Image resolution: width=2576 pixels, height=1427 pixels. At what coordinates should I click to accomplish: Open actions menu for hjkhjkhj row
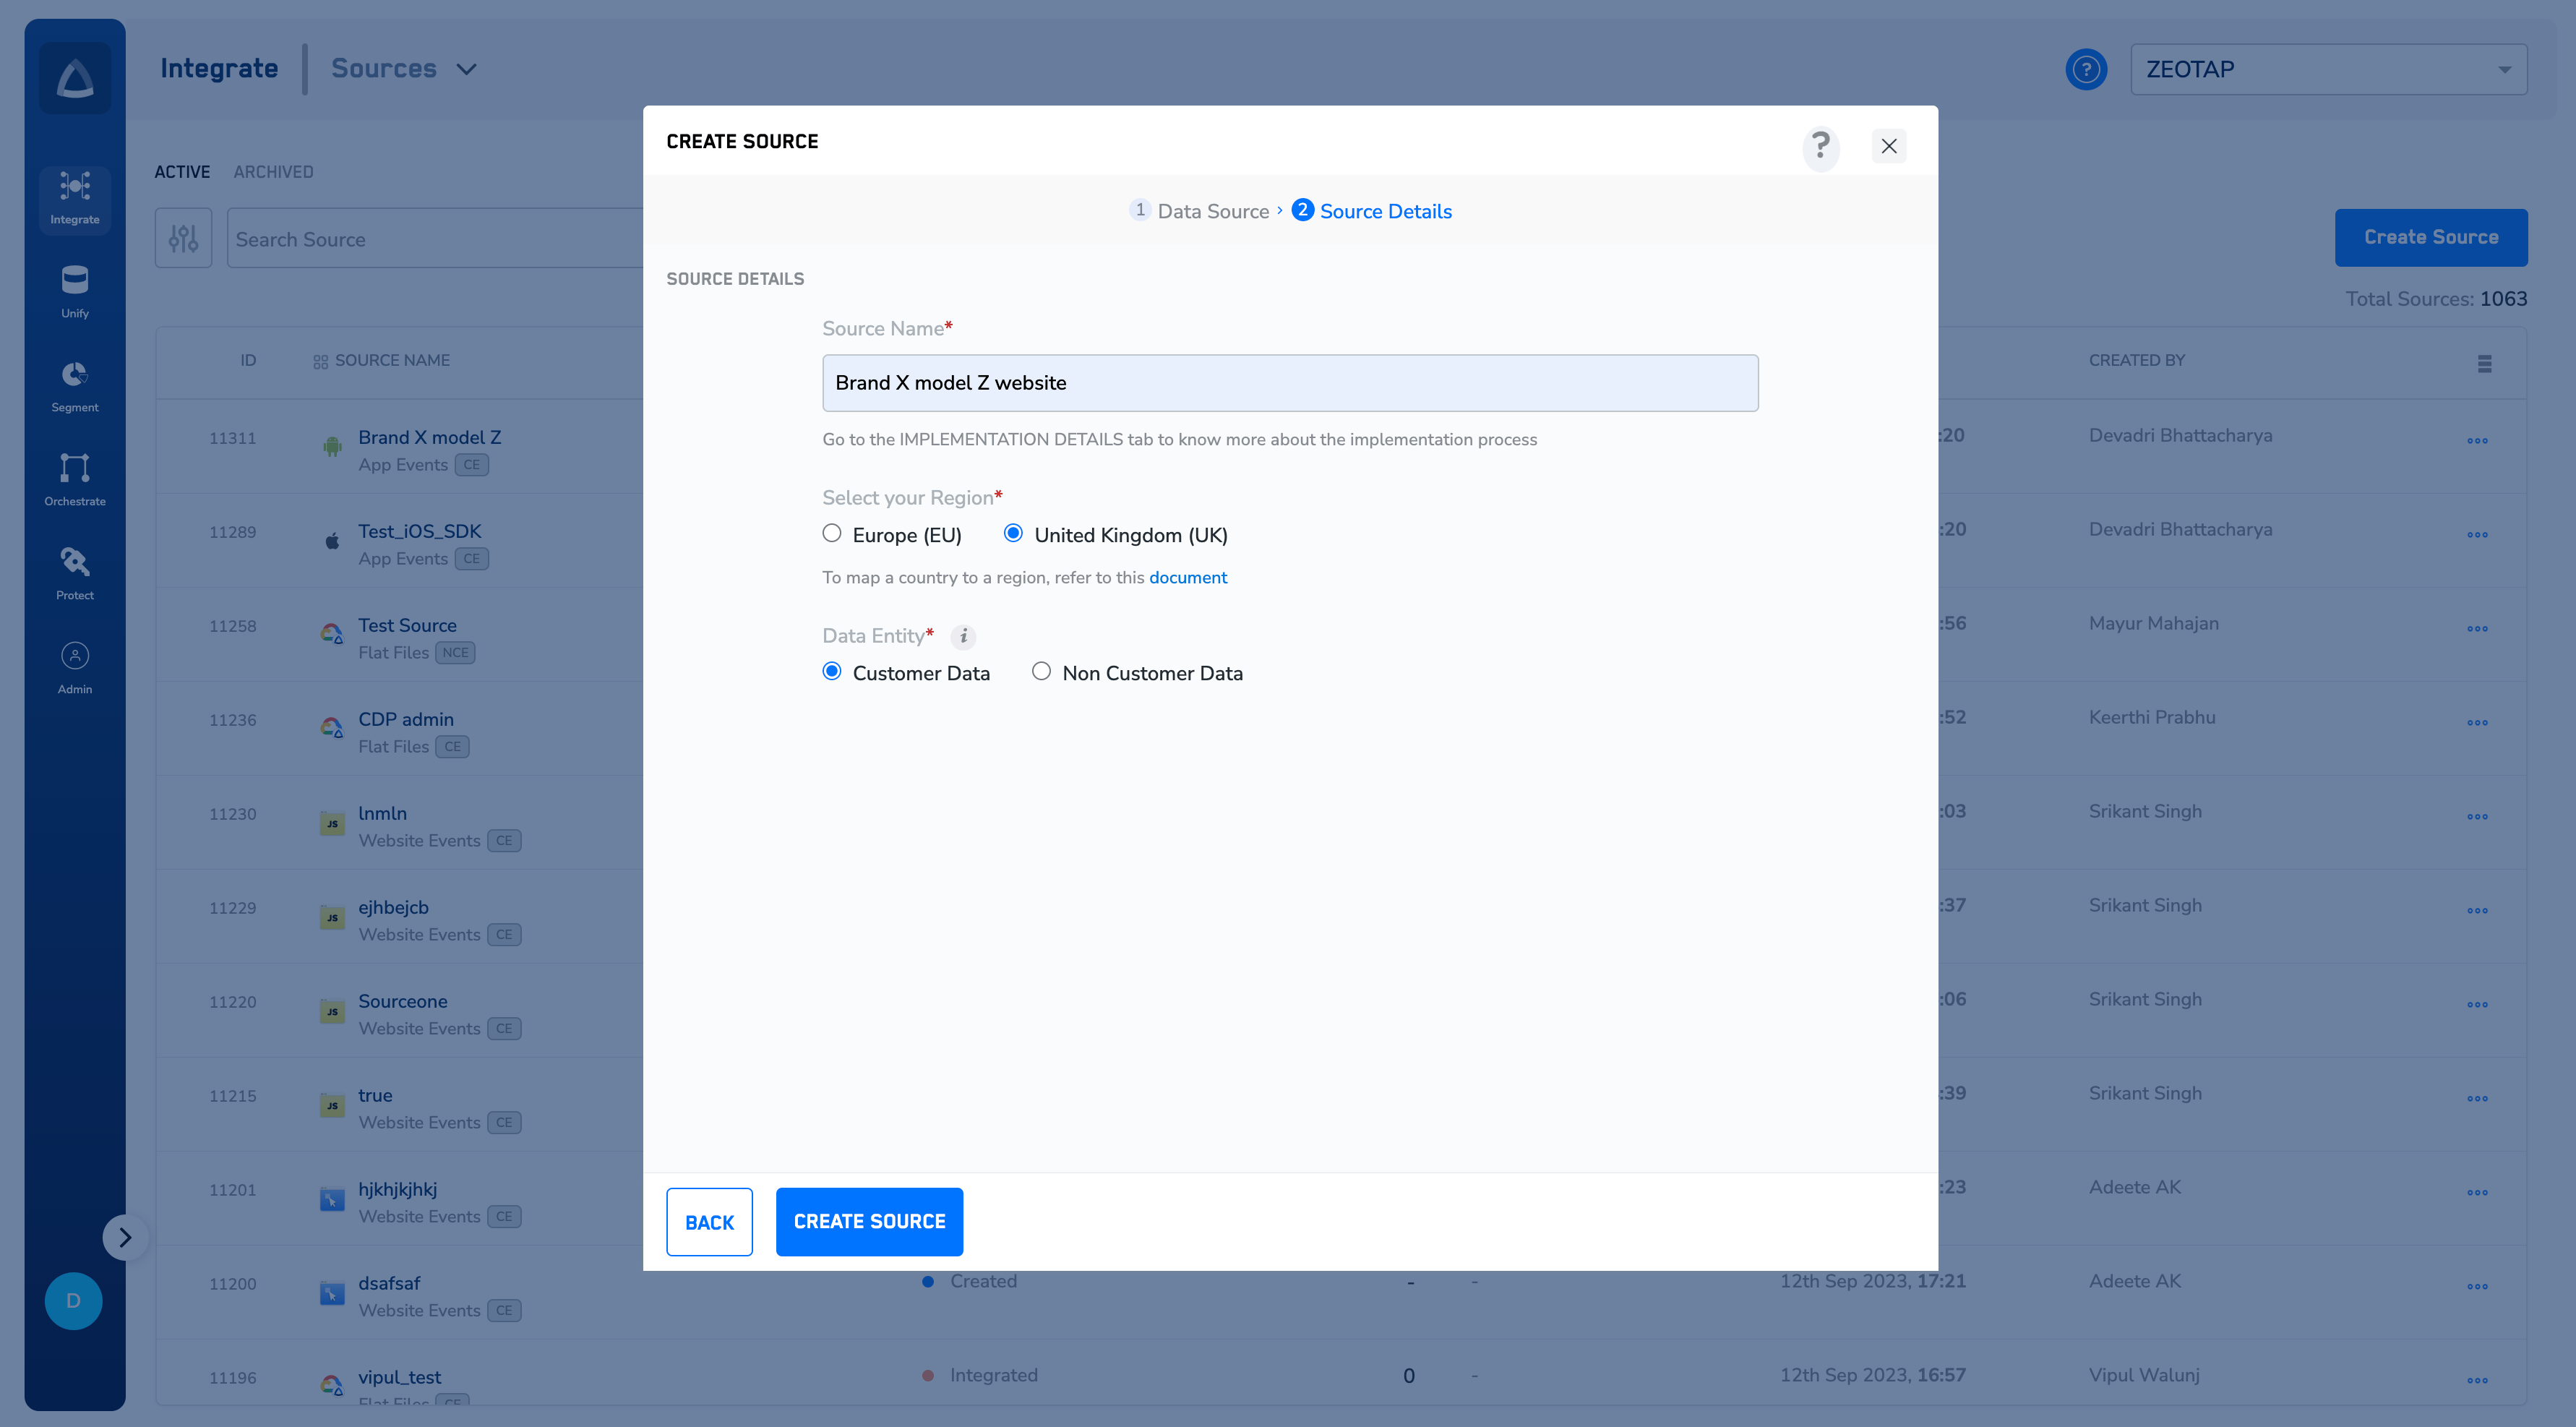pyautogui.click(x=2477, y=1193)
